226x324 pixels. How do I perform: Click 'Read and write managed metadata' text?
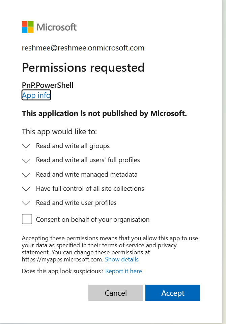point(87,175)
